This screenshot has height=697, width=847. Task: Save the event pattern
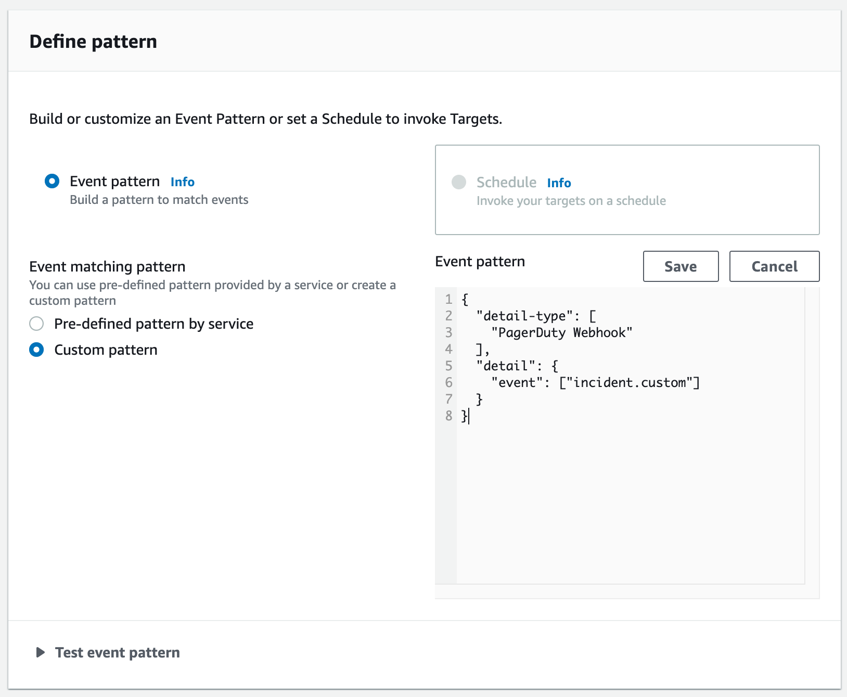681,266
